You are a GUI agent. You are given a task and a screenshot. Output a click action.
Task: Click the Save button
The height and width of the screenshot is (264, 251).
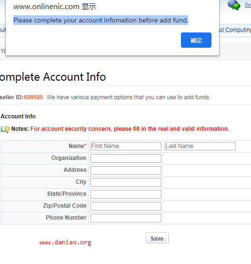157,238
